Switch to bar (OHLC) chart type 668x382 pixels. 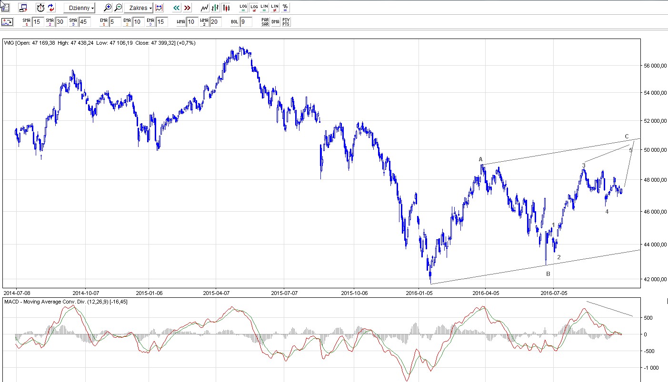pyautogui.click(x=215, y=8)
